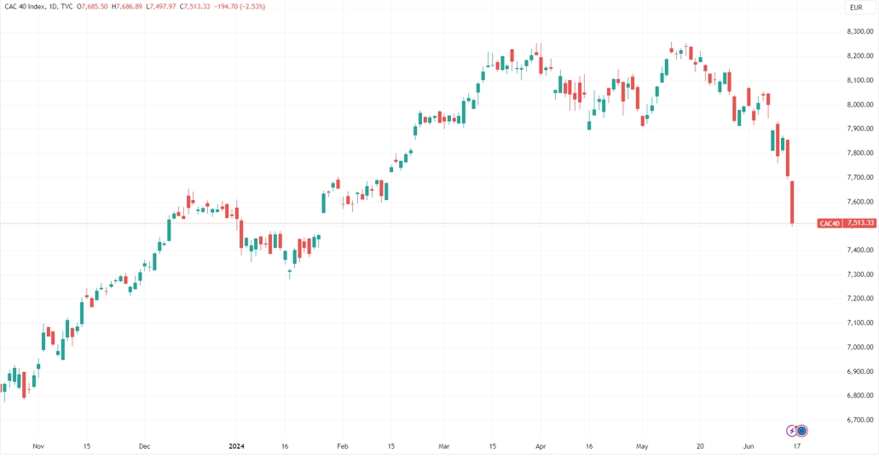
Task: Click the -194.70 (-2.53%) change value
Action: tap(241, 7)
